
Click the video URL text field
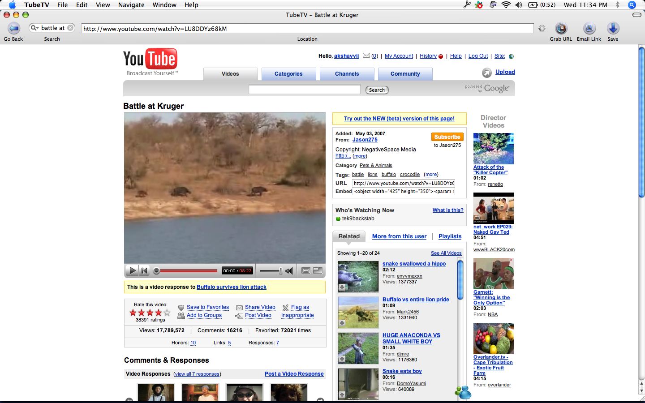point(403,183)
